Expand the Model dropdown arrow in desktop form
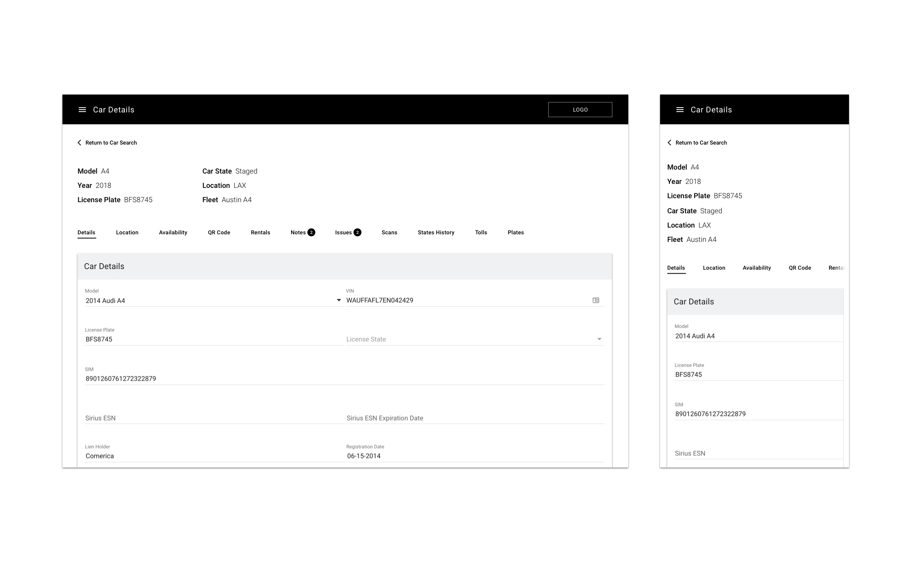The width and height of the screenshot is (911, 562). click(x=339, y=300)
